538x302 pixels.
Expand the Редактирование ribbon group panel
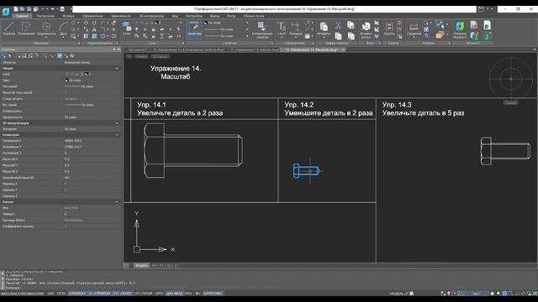117,44
